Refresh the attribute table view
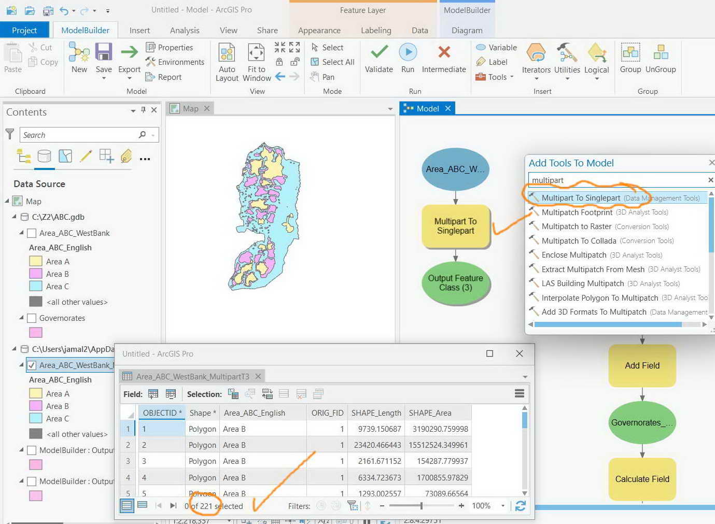The height and width of the screenshot is (524, 715). (521, 506)
